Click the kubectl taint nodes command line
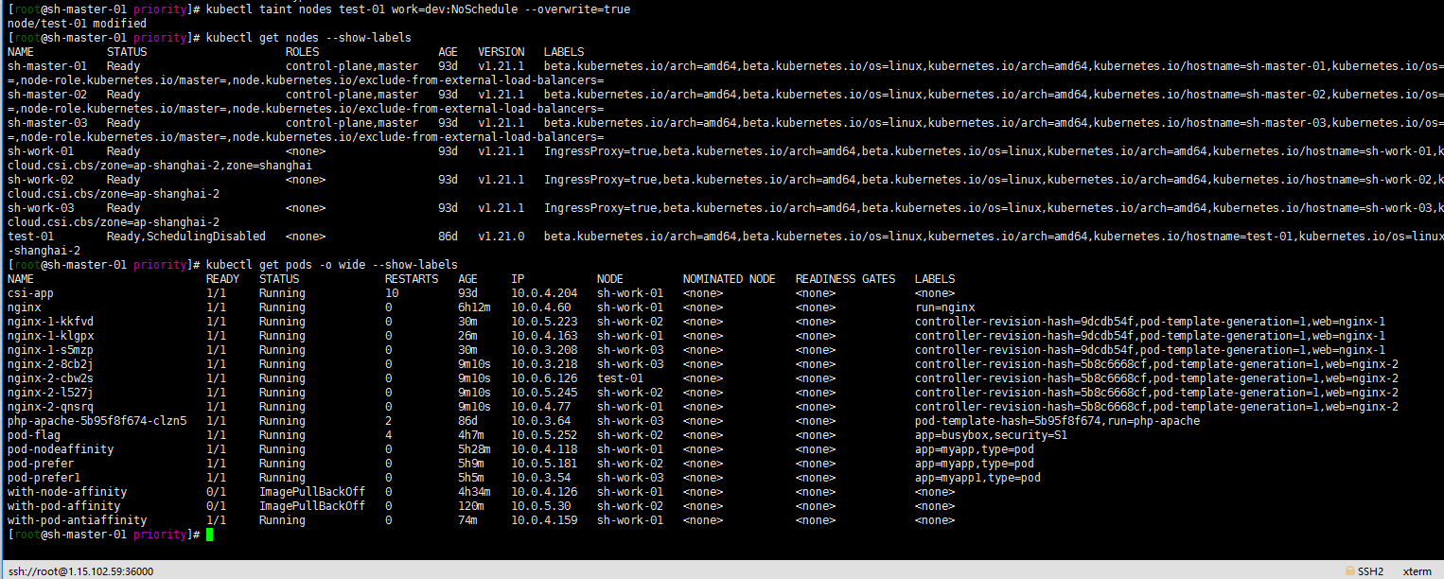This screenshot has height=579, width=1444. (x=417, y=9)
